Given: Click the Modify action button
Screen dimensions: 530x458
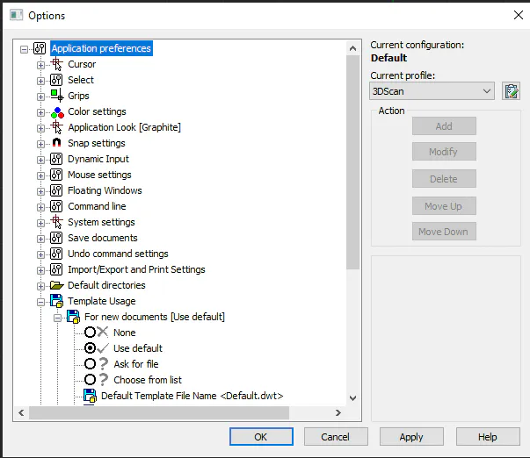Looking at the screenshot, I should click(444, 152).
